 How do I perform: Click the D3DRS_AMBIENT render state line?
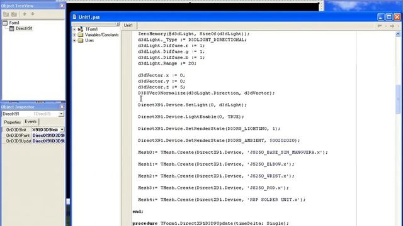(x=219, y=141)
